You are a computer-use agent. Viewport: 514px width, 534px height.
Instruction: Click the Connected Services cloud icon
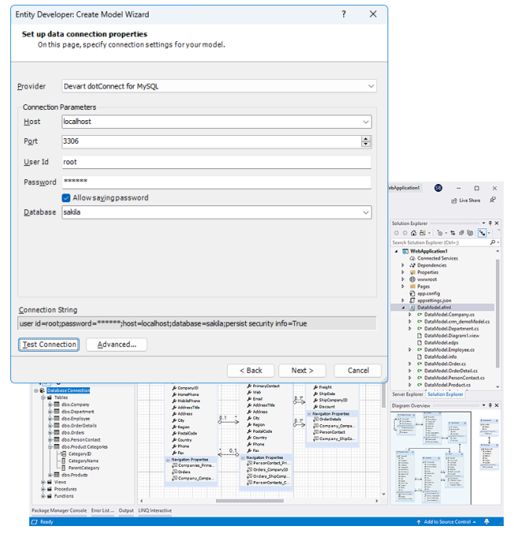tap(413, 258)
